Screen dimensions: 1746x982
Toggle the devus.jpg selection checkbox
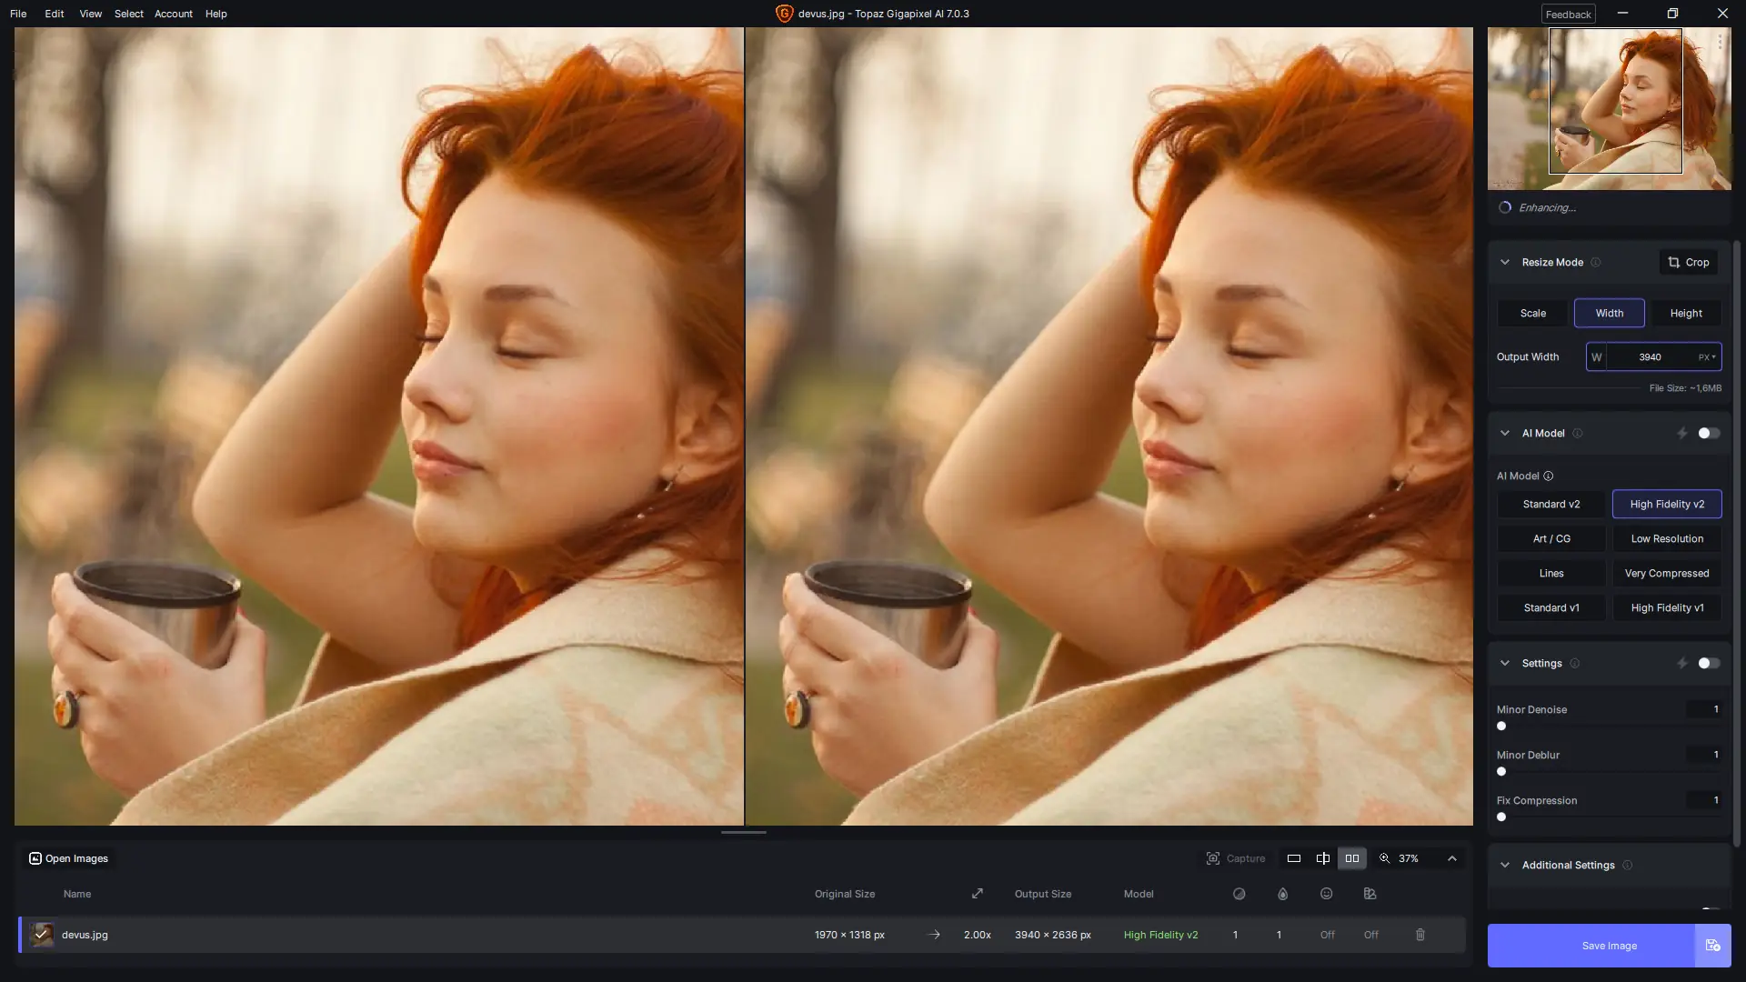point(41,935)
